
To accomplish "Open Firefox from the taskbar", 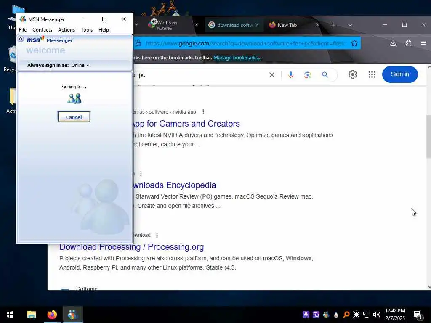I will click(x=52, y=315).
